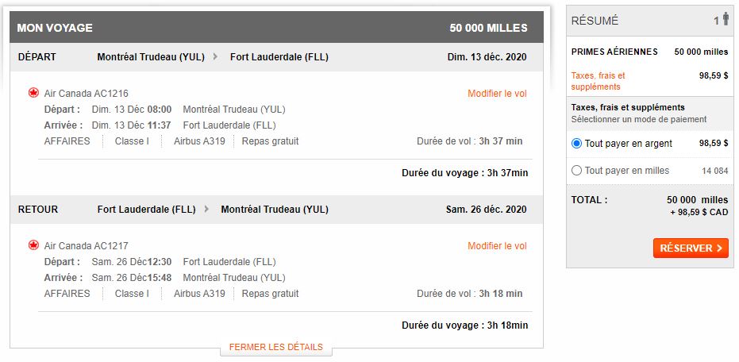Modify the AC1216 outbound flight

pyautogui.click(x=497, y=94)
